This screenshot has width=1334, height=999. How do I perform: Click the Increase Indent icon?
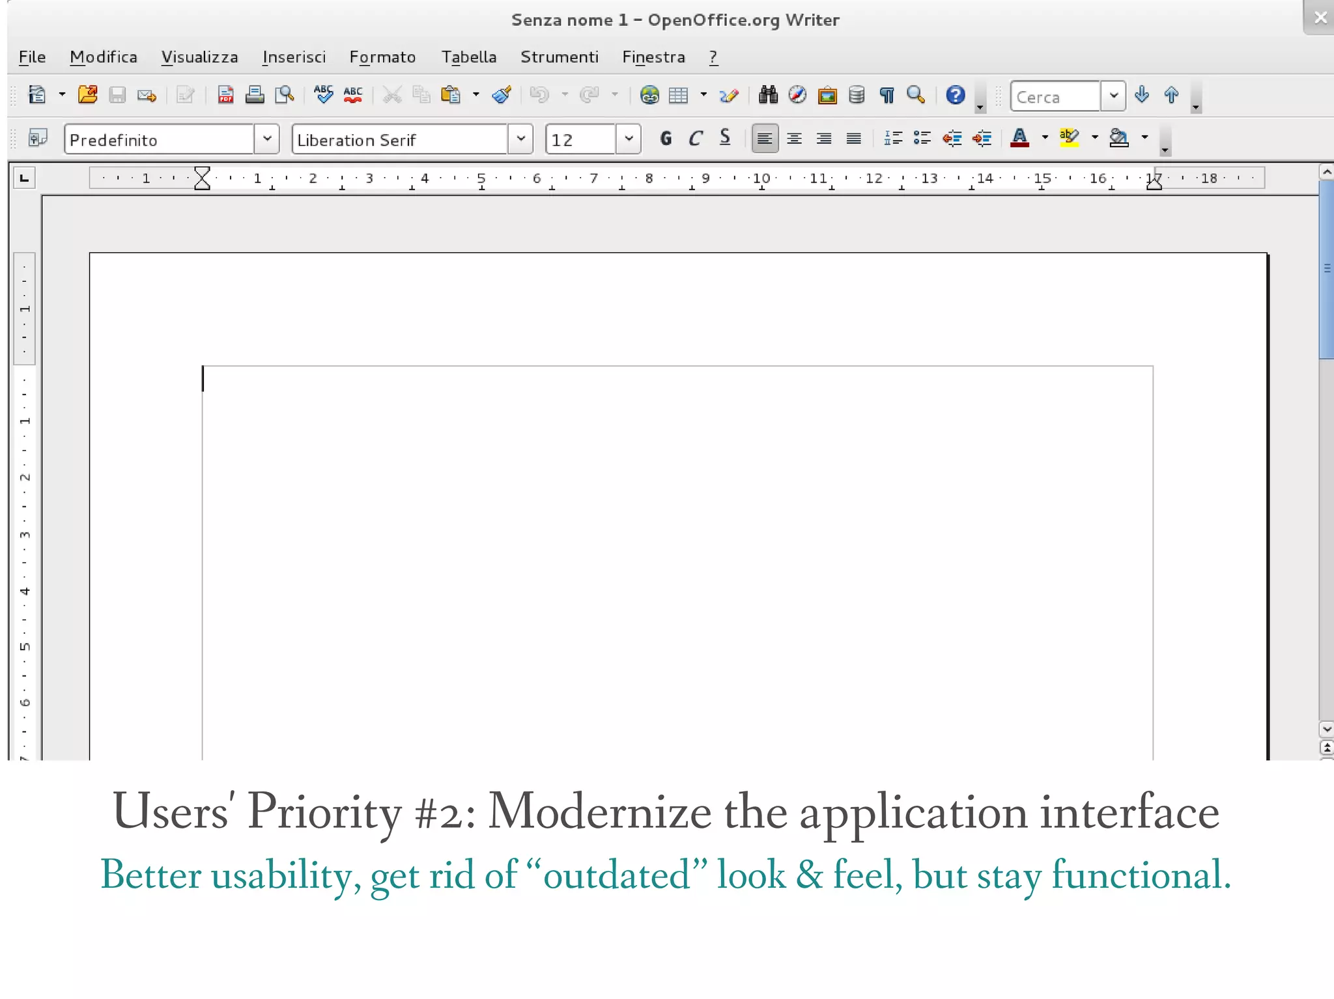[x=982, y=138]
